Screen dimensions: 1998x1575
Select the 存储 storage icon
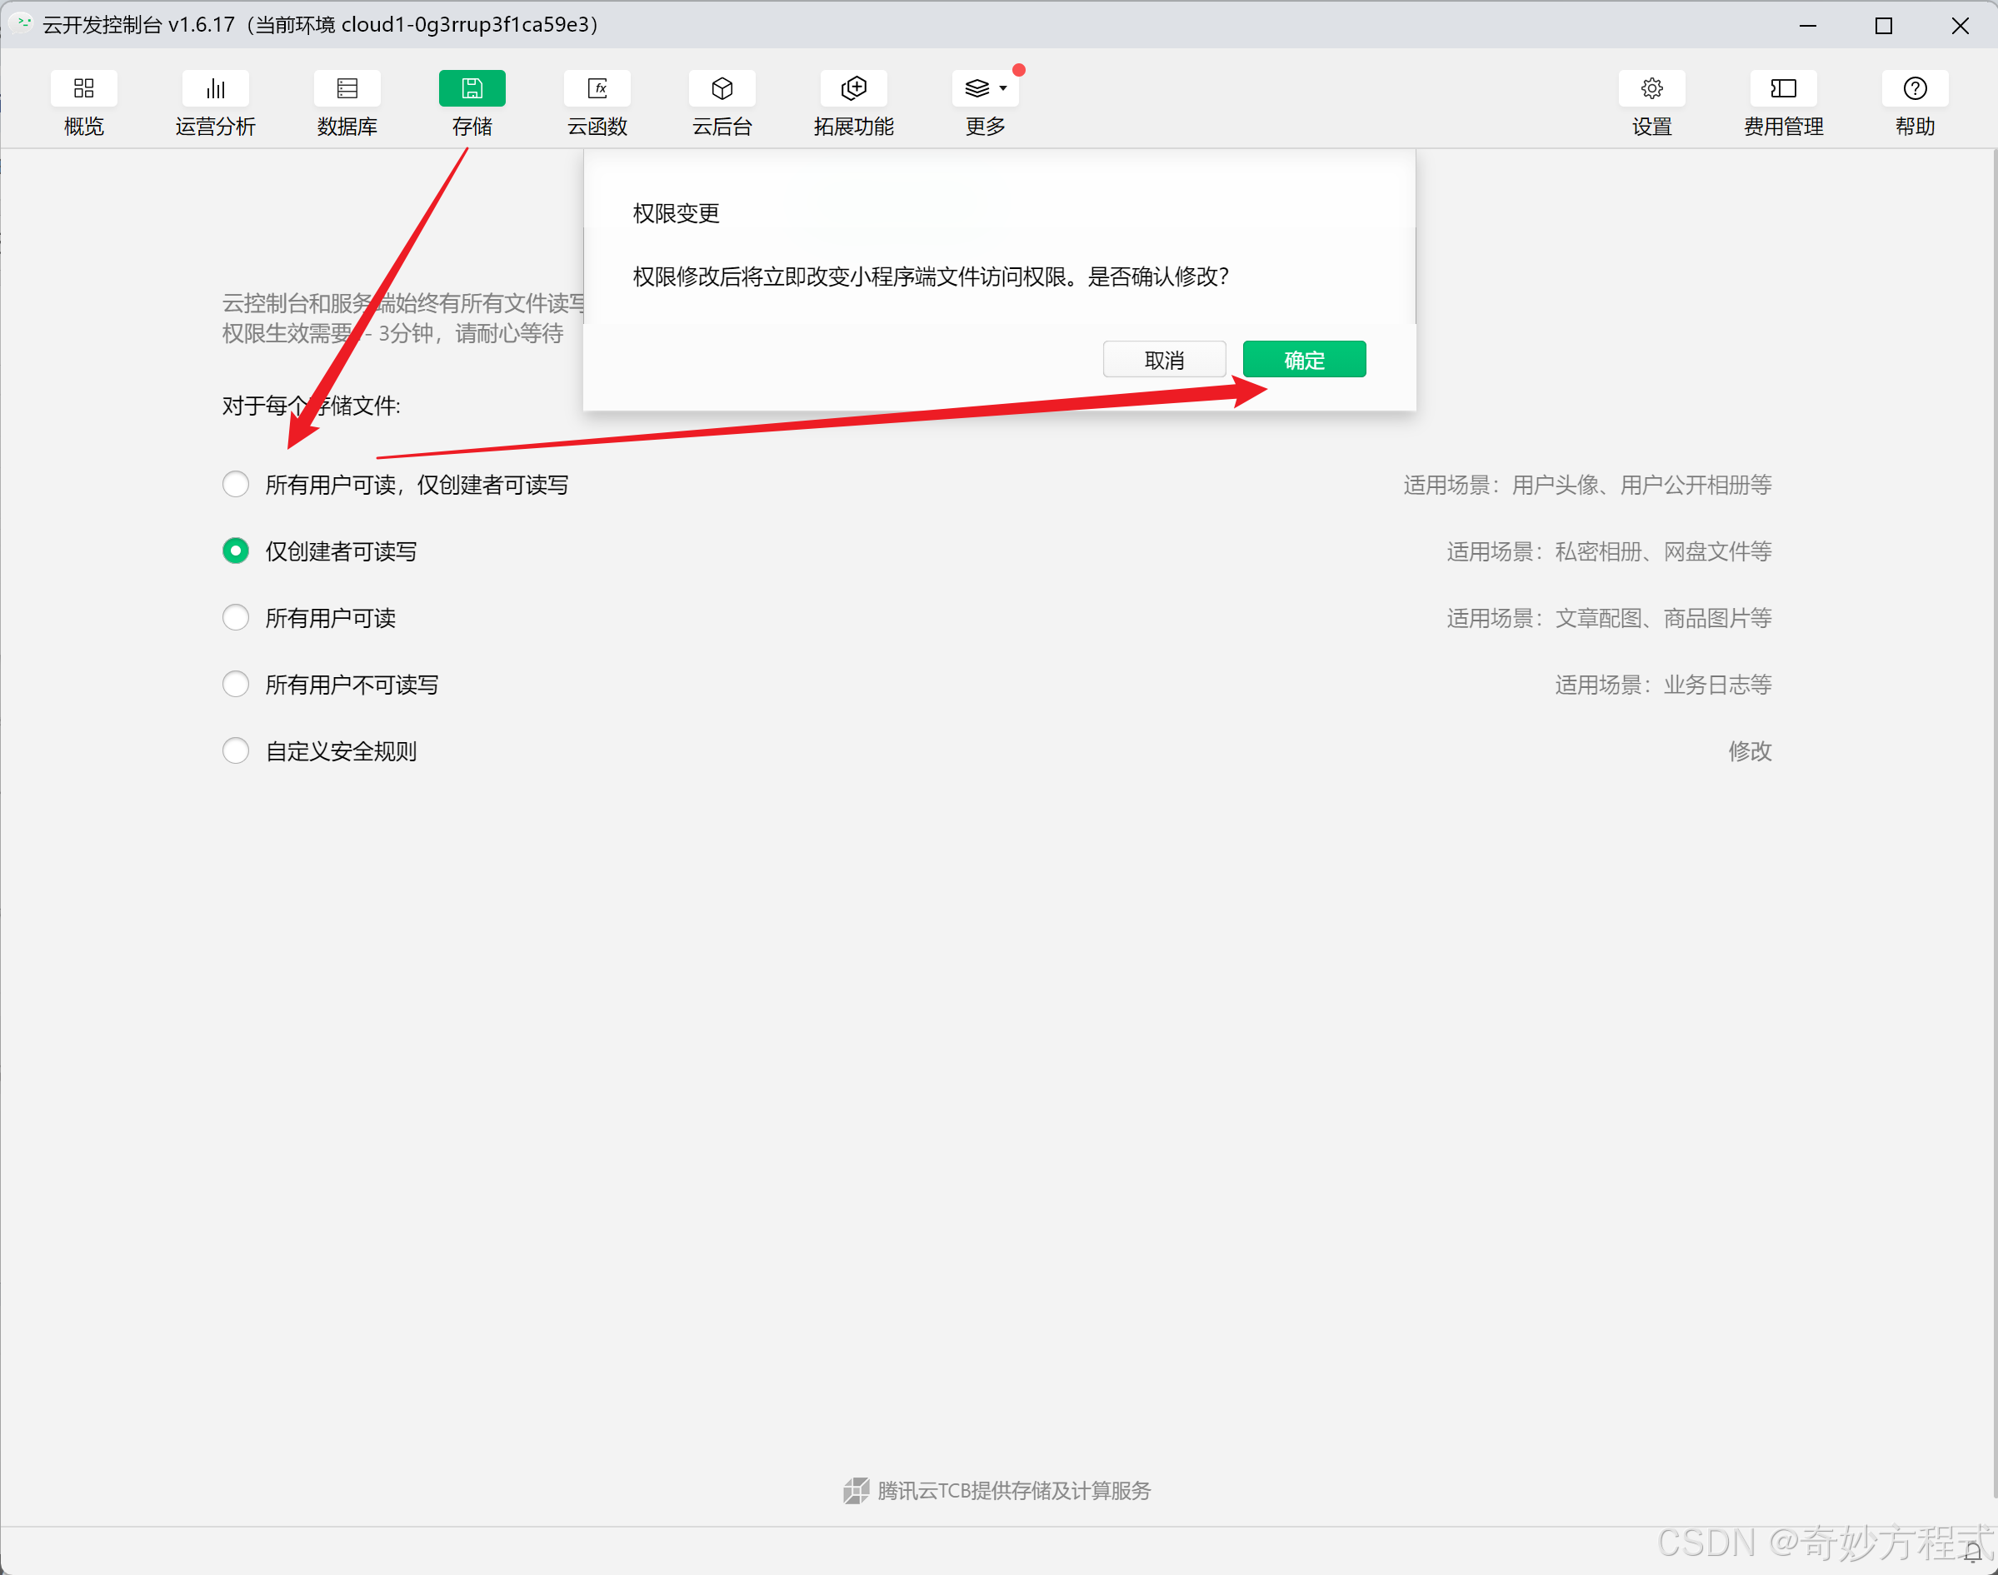[x=472, y=89]
